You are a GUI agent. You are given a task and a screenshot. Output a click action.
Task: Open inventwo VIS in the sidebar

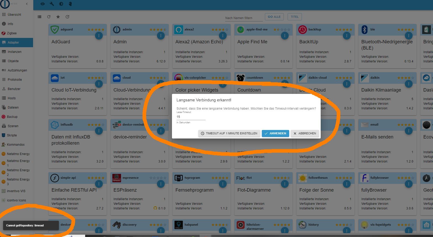(17, 191)
